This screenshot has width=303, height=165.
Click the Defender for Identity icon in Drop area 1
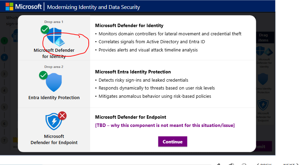(56, 37)
